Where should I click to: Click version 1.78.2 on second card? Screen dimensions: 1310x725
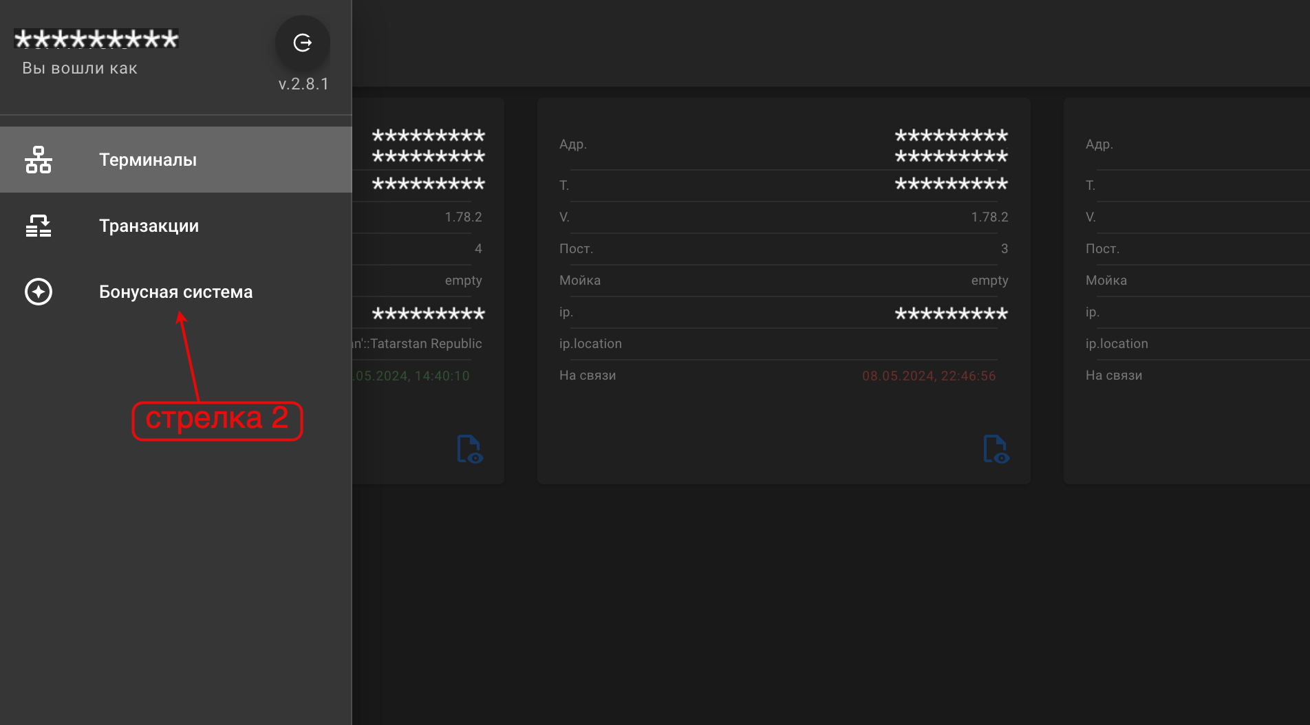click(x=989, y=217)
